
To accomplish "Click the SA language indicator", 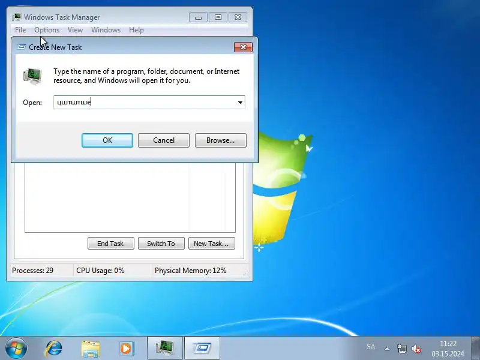I will pos(371,347).
